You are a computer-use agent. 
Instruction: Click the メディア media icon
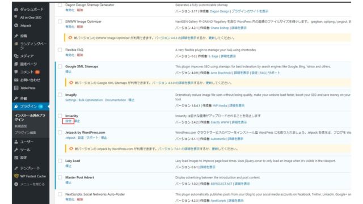pos(16,56)
